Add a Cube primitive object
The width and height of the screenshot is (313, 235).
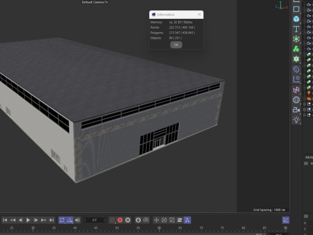tap(296, 19)
